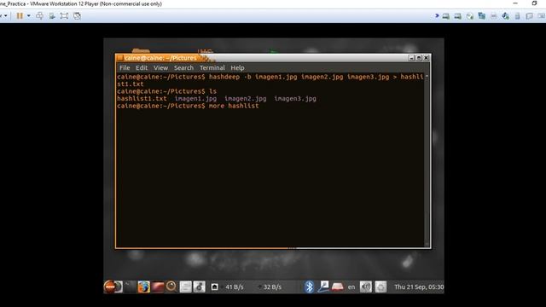Click the second hard disk device icon

coord(457,16)
